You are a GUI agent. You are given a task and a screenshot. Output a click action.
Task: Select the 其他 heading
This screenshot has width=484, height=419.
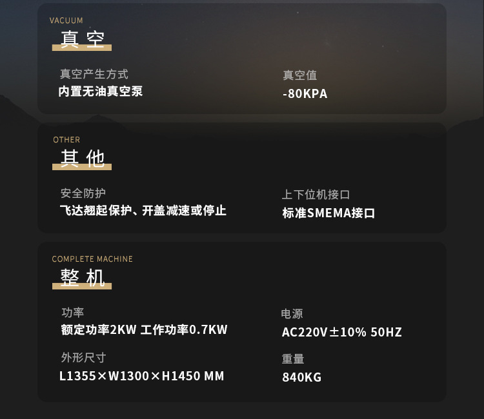point(82,159)
